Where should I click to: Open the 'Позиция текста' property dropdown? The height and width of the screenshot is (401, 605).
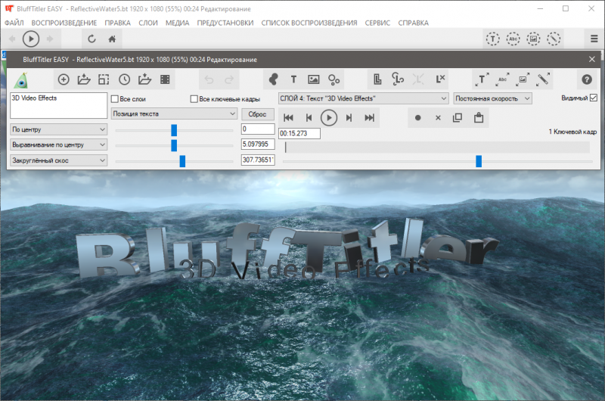click(174, 113)
